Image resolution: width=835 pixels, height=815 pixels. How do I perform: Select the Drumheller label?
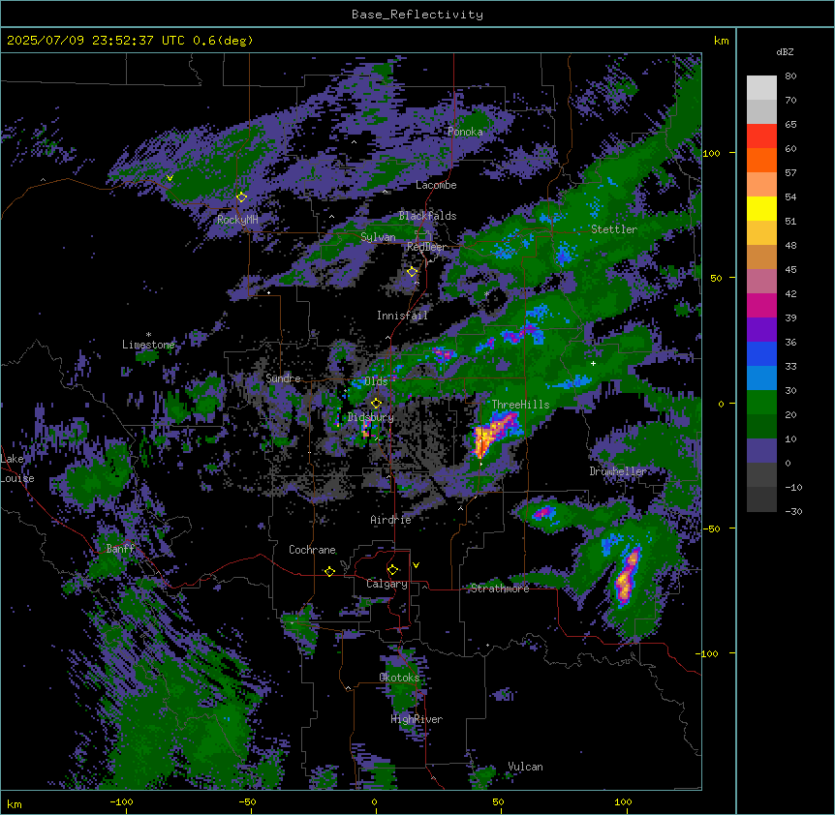[x=618, y=471]
